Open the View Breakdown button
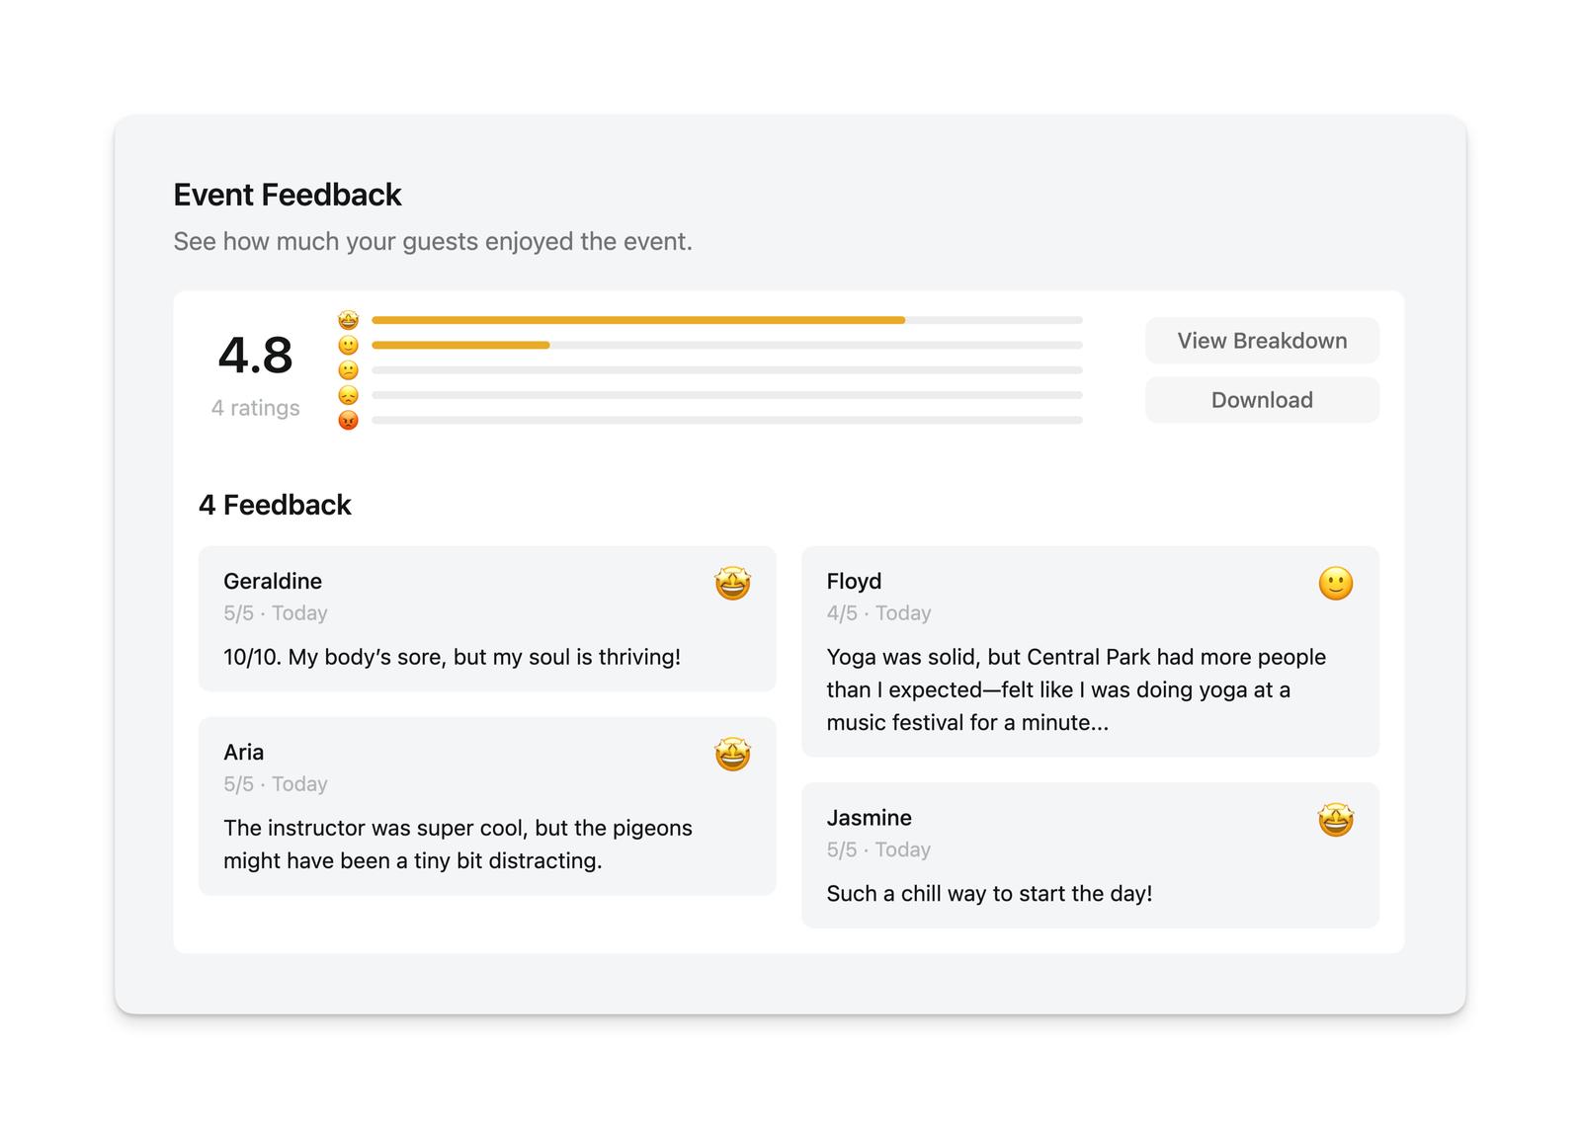The image size is (1581, 1129). pyautogui.click(x=1262, y=341)
